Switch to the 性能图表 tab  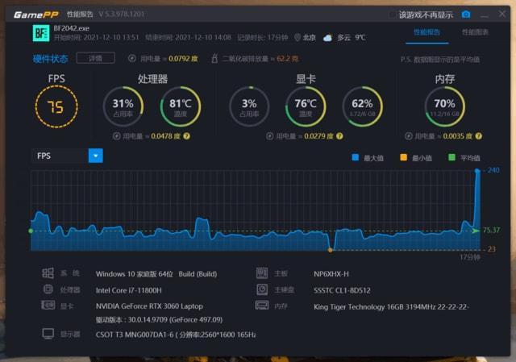tap(475, 32)
